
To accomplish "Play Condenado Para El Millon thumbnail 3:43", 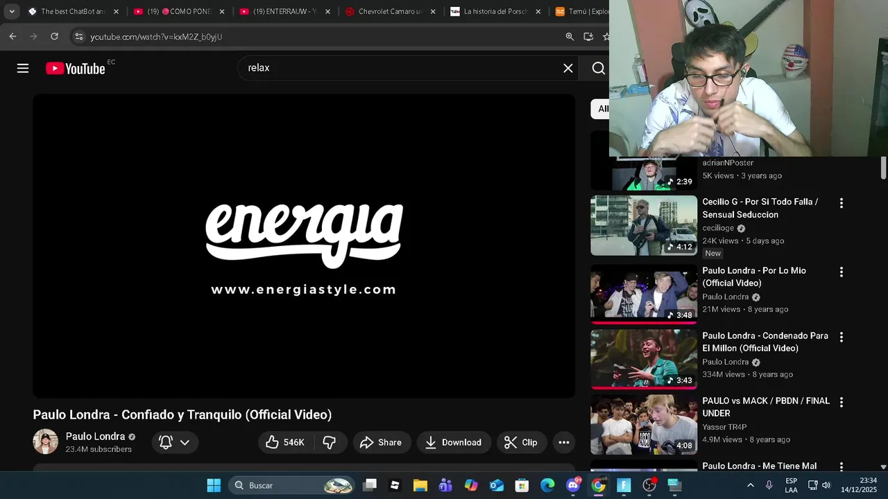I will click(644, 359).
